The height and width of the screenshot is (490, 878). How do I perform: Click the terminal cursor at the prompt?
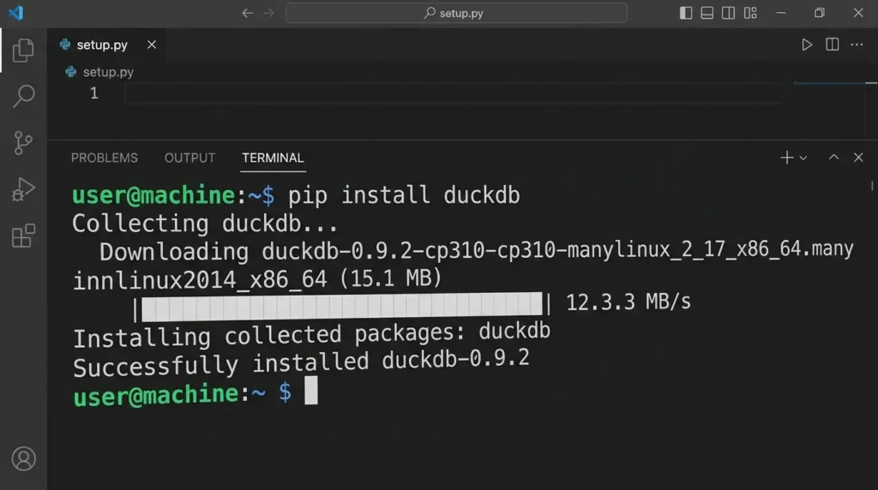(310, 390)
